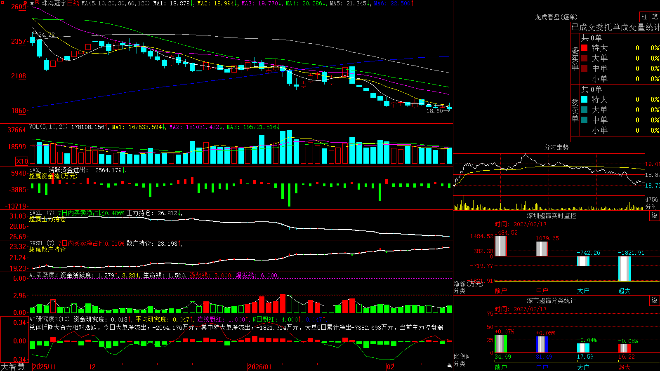Click the X10 volume scale marker
Screen dimensions: 660x371
[x=22, y=161]
